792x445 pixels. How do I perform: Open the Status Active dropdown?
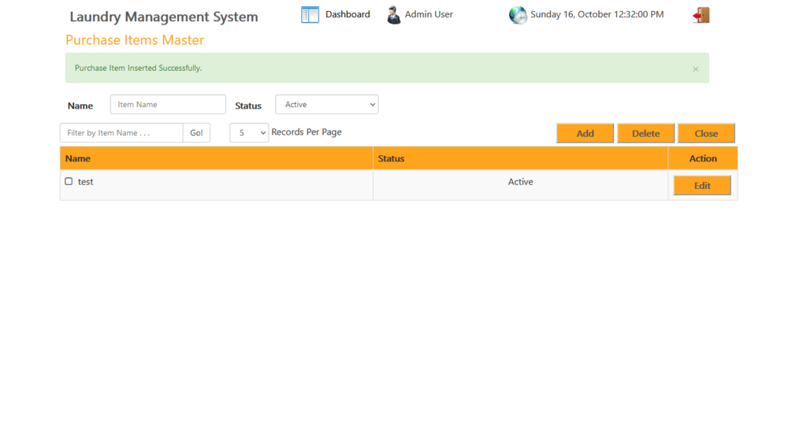[x=327, y=105]
